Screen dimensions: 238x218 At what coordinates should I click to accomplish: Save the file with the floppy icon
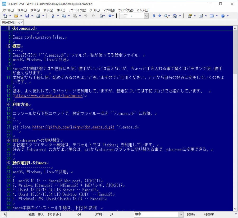[x=27, y=16]
